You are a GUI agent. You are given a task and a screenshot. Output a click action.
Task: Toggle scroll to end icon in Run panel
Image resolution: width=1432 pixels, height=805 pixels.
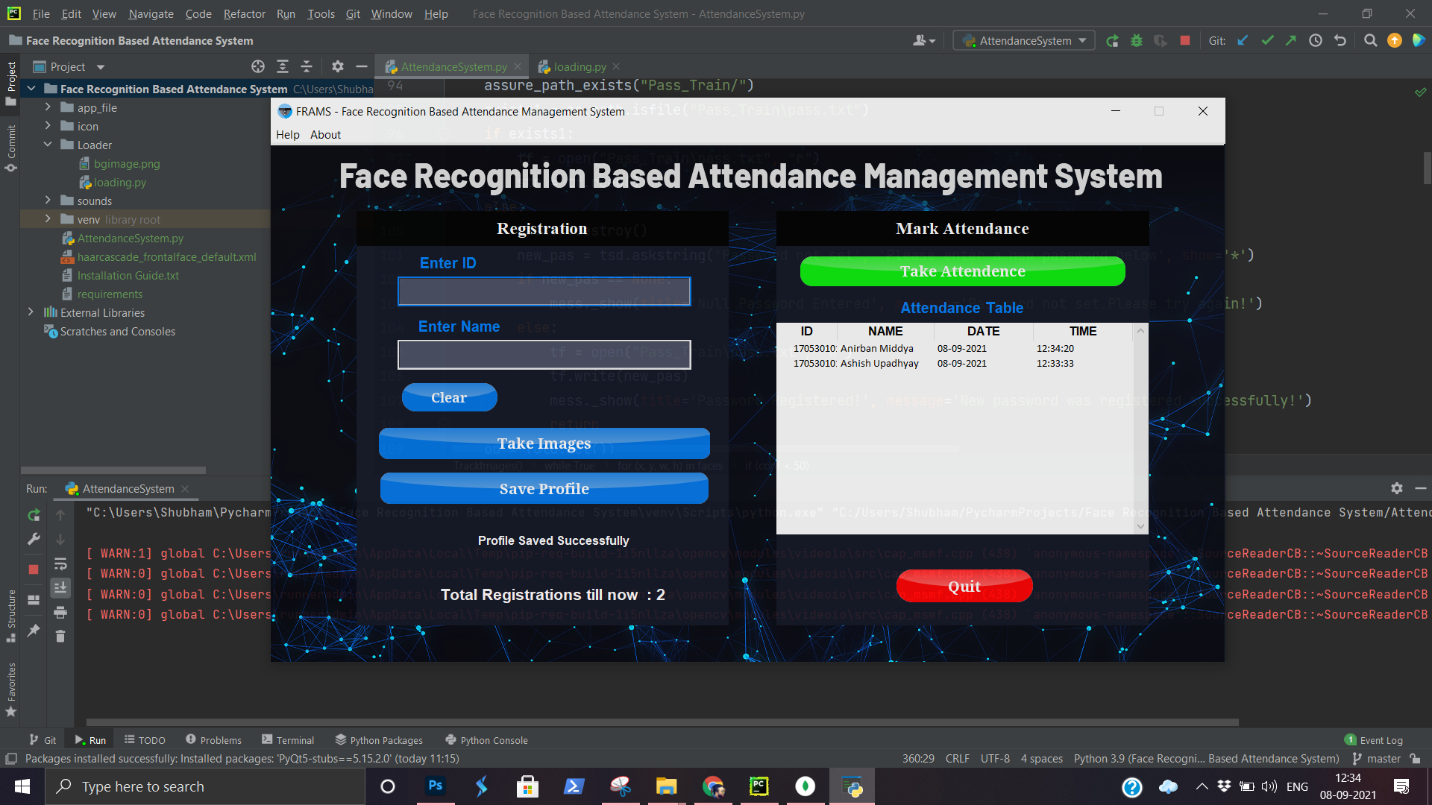click(60, 588)
